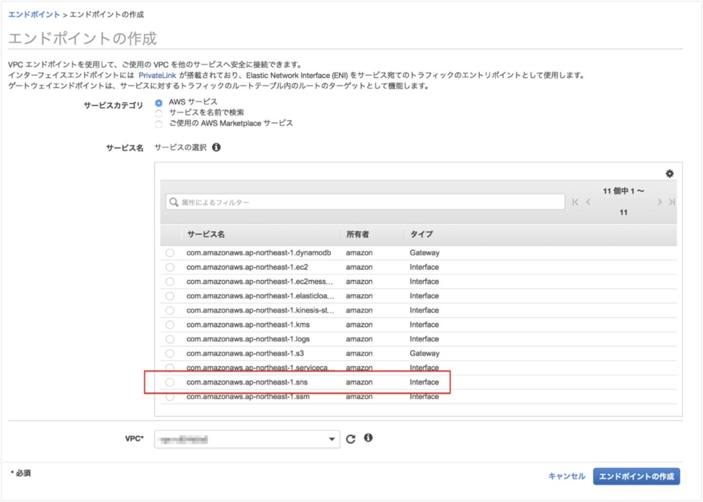Go to previous page of services

click(588, 202)
